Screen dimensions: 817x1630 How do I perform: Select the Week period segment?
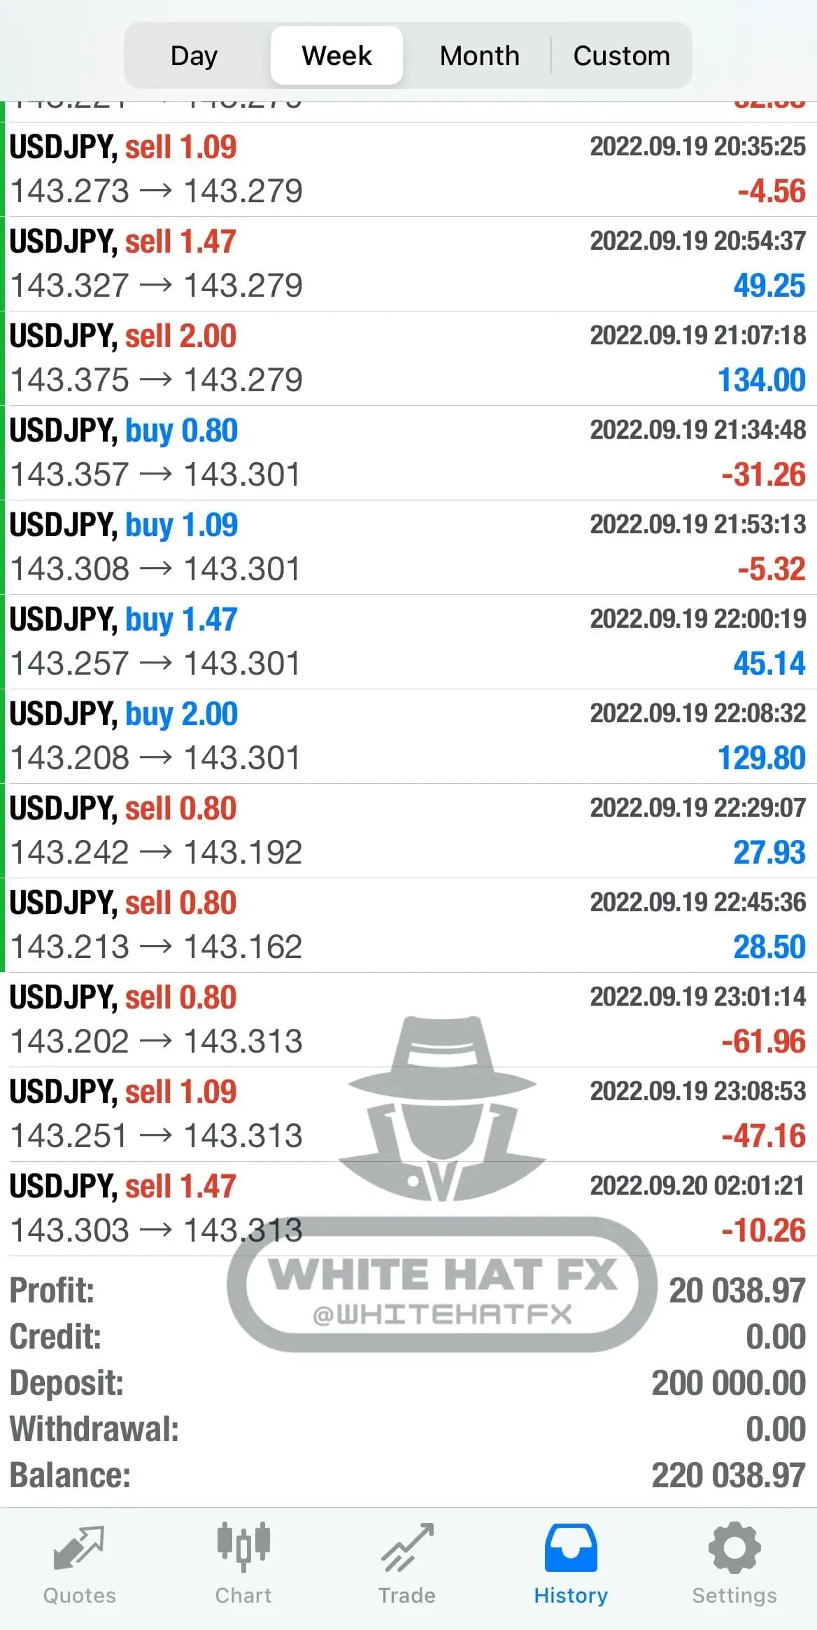[336, 55]
